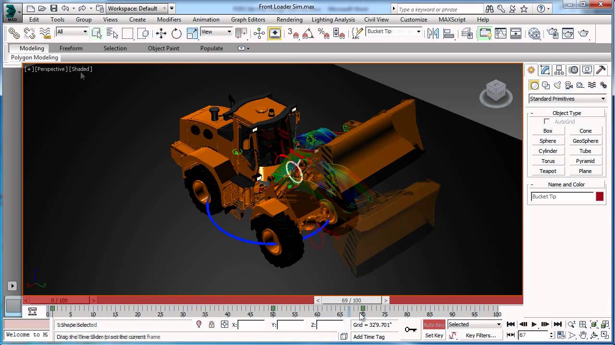Open the Select by Name tool
Viewport: 615px width, 345px height.
point(112,33)
